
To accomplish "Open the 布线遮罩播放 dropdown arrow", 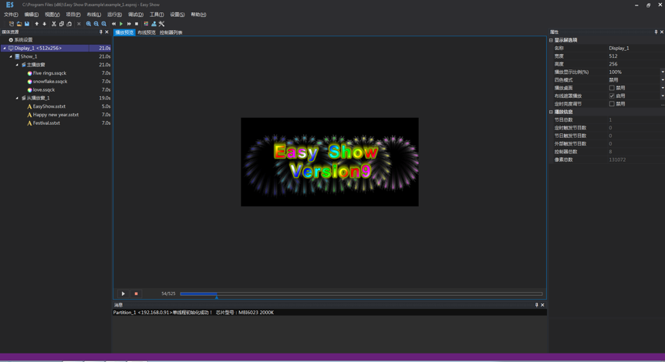I will tap(663, 96).
